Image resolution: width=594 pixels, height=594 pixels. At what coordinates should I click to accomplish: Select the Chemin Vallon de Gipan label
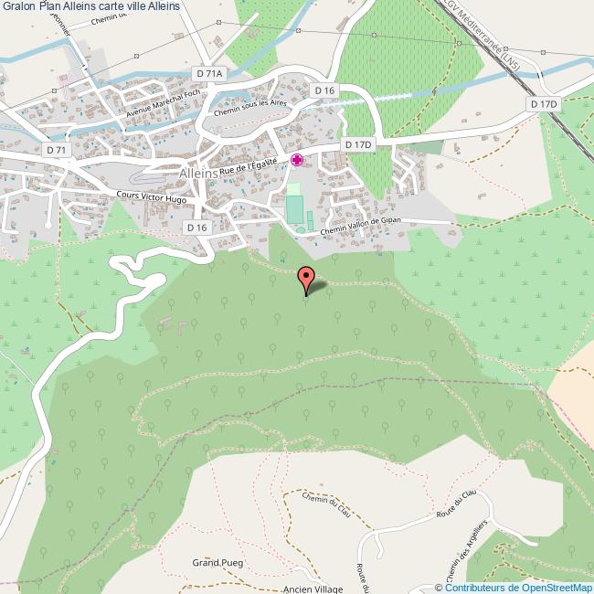[360, 226]
